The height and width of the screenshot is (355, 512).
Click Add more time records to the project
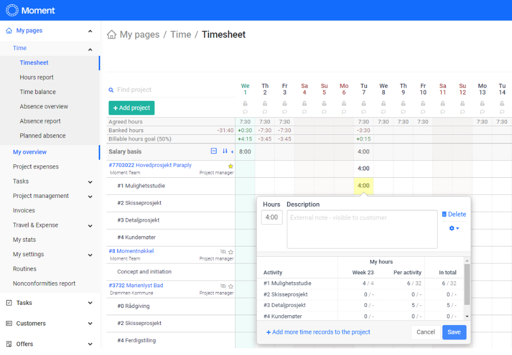tap(318, 332)
